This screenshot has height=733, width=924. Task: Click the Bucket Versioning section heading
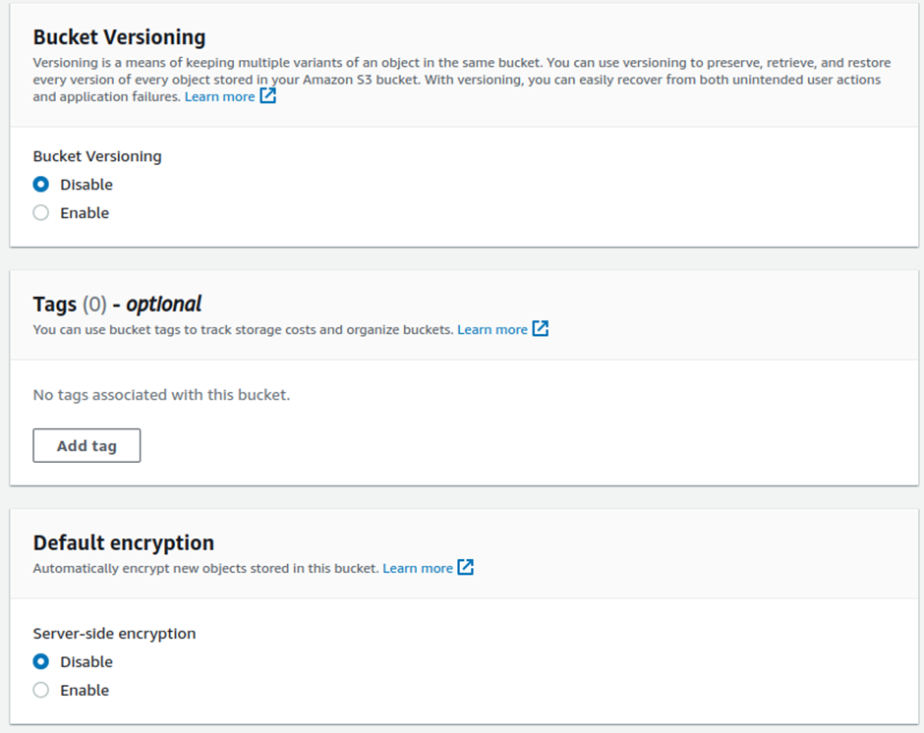tap(119, 37)
